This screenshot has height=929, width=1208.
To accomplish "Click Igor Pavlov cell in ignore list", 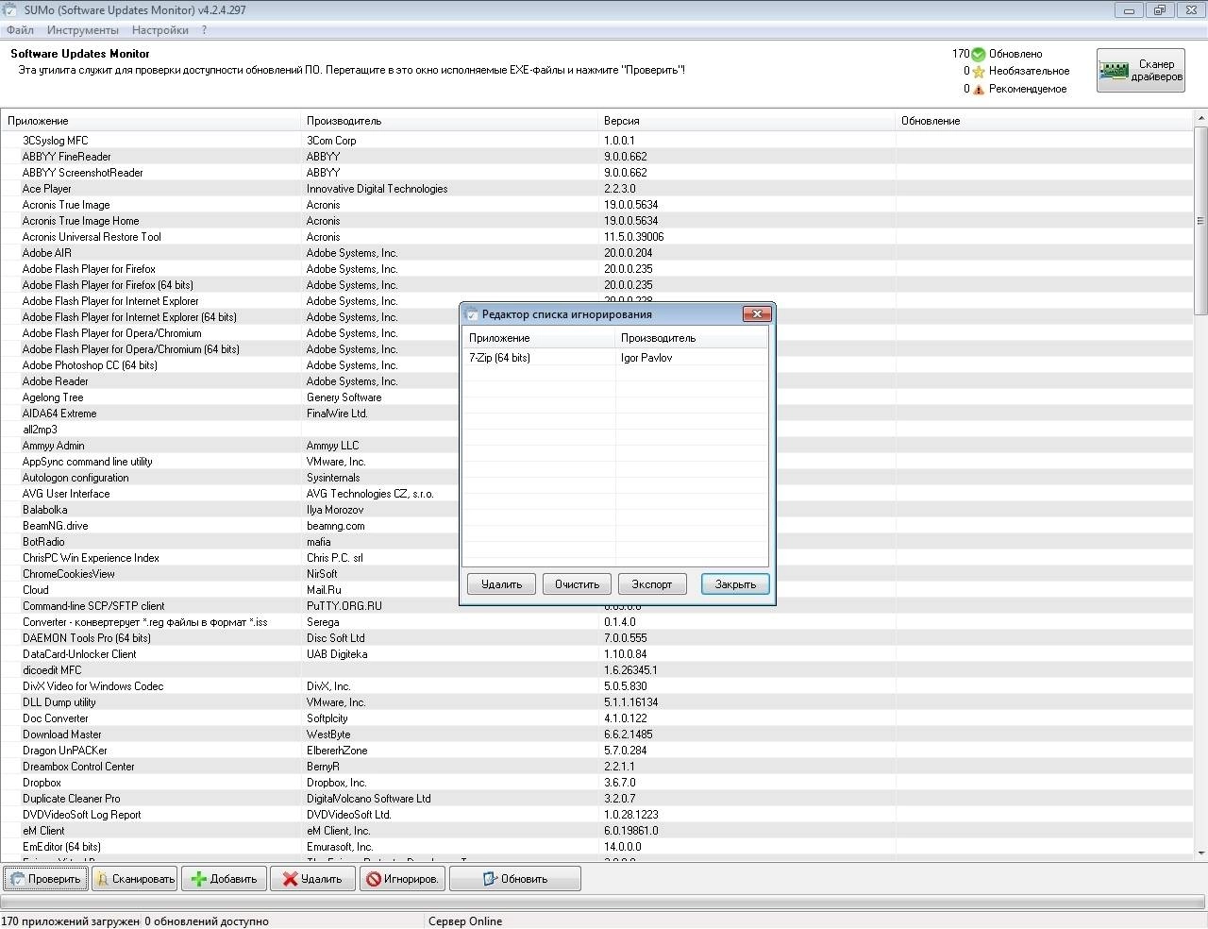I will [x=646, y=358].
